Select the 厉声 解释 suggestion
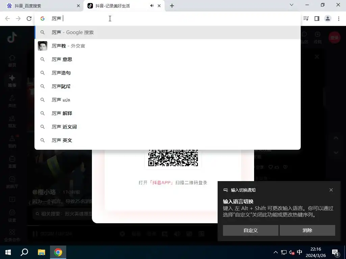Screen dimensions: 346x259 click(x=168, y=113)
